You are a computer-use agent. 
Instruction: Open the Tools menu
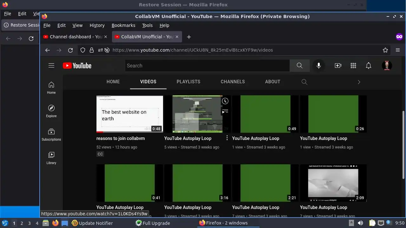tap(147, 25)
